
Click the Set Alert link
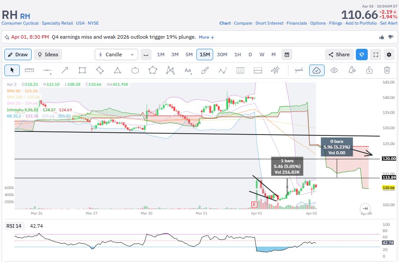coord(388,23)
